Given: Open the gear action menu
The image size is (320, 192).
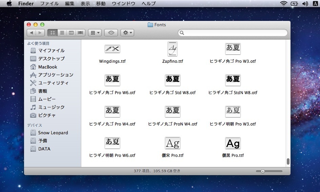Looking at the screenshot, I should [127, 33].
